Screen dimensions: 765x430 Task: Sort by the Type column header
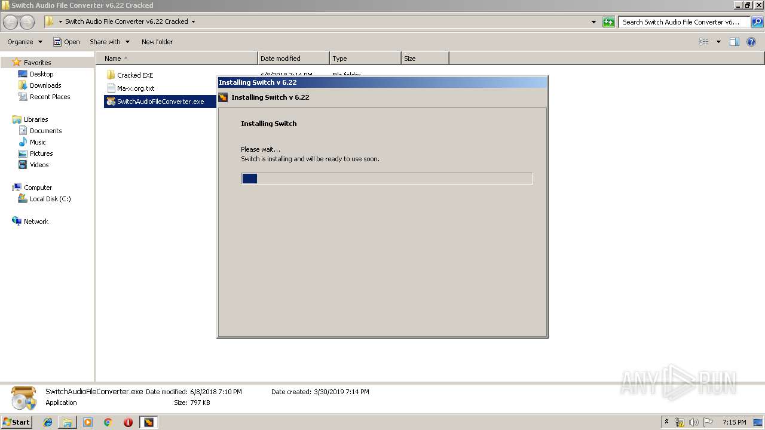point(365,59)
